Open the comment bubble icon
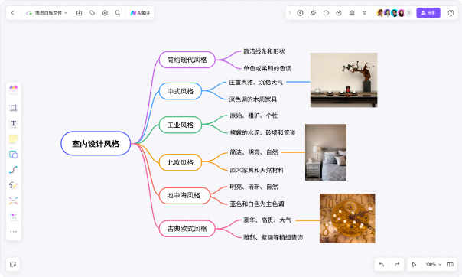Viewport: 462px width, 277px height. pyautogui.click(x=326, y=13)
